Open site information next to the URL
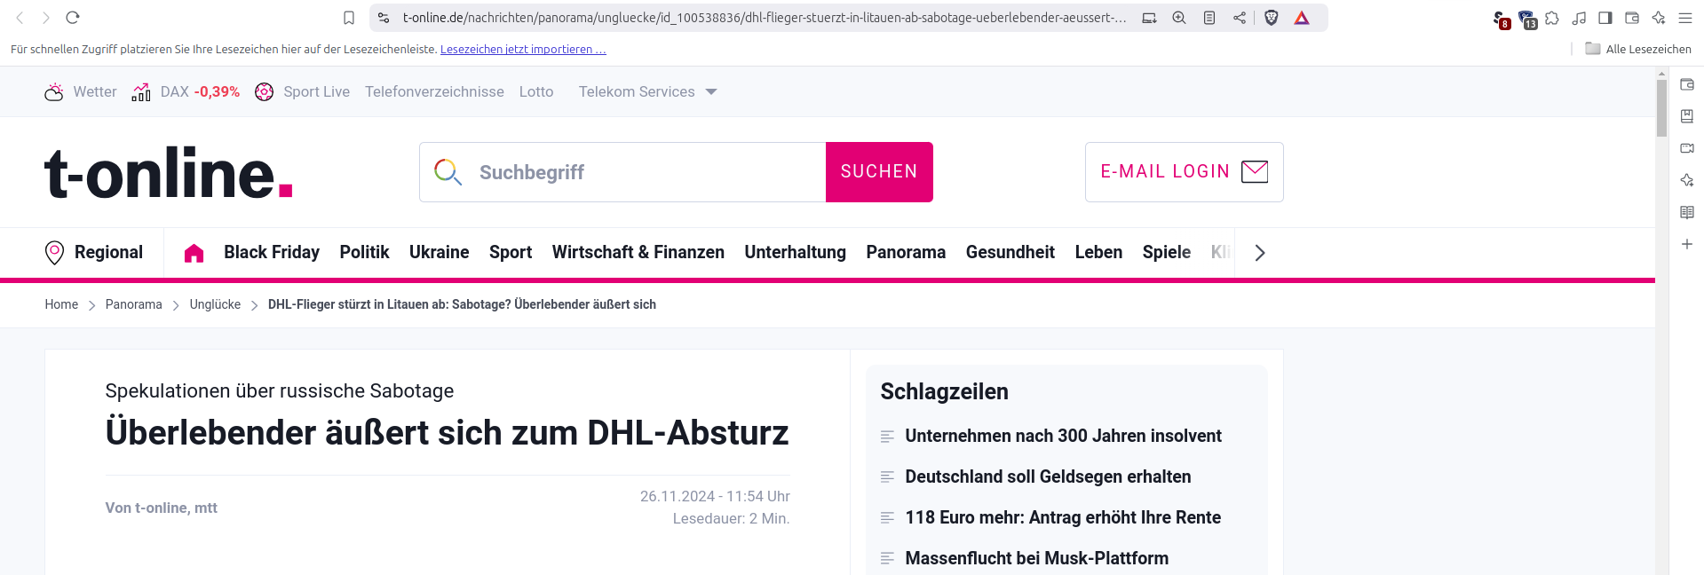Viewport: 1704px width, 575px height. 384,18
